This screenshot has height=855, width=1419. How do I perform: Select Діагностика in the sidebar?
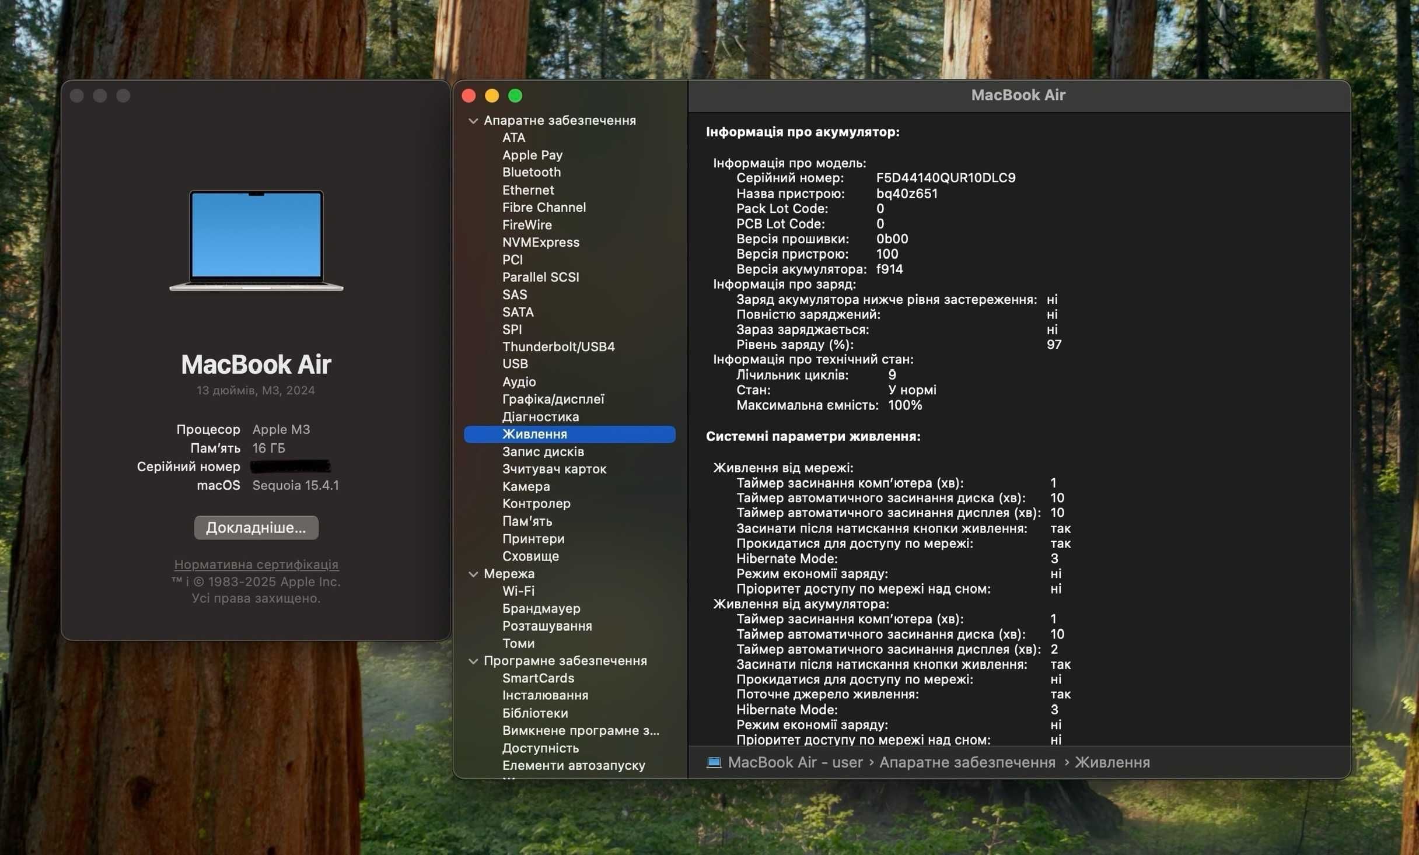(540, 416)
